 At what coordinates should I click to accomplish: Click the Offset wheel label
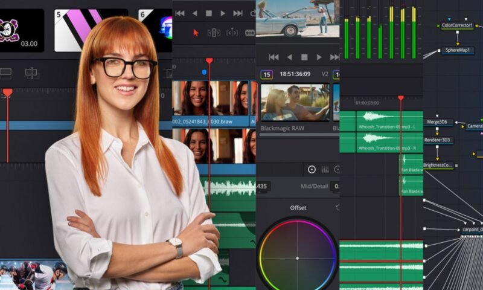coord(298,208)
